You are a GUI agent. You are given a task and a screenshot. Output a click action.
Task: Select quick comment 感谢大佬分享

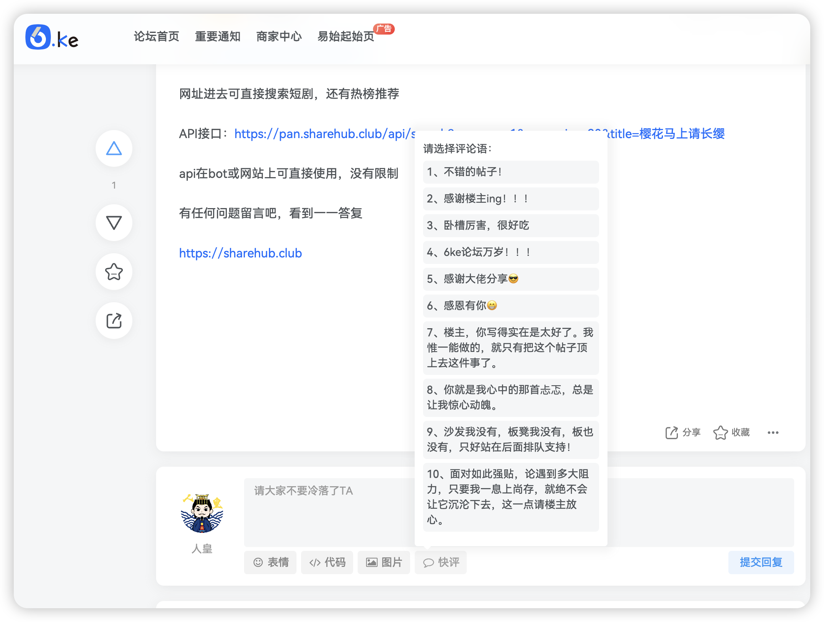tap(511, 279)
